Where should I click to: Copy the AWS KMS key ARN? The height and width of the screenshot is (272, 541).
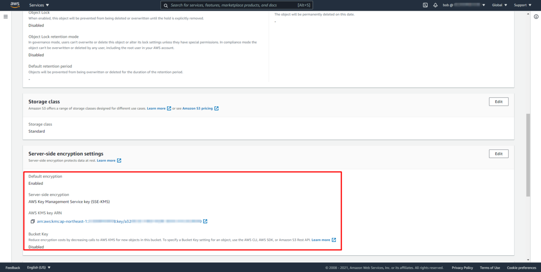pyautogui.click(x=32, y=221)
